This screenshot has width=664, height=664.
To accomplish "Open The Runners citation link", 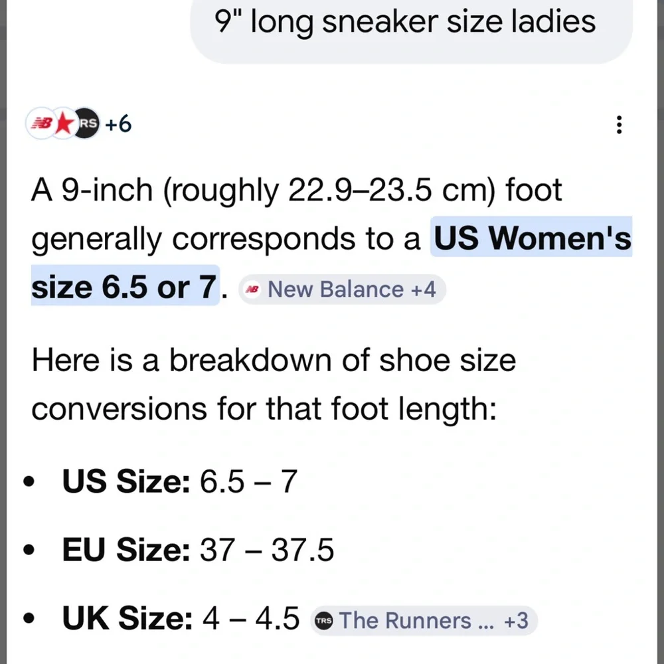I will (405, 620).
